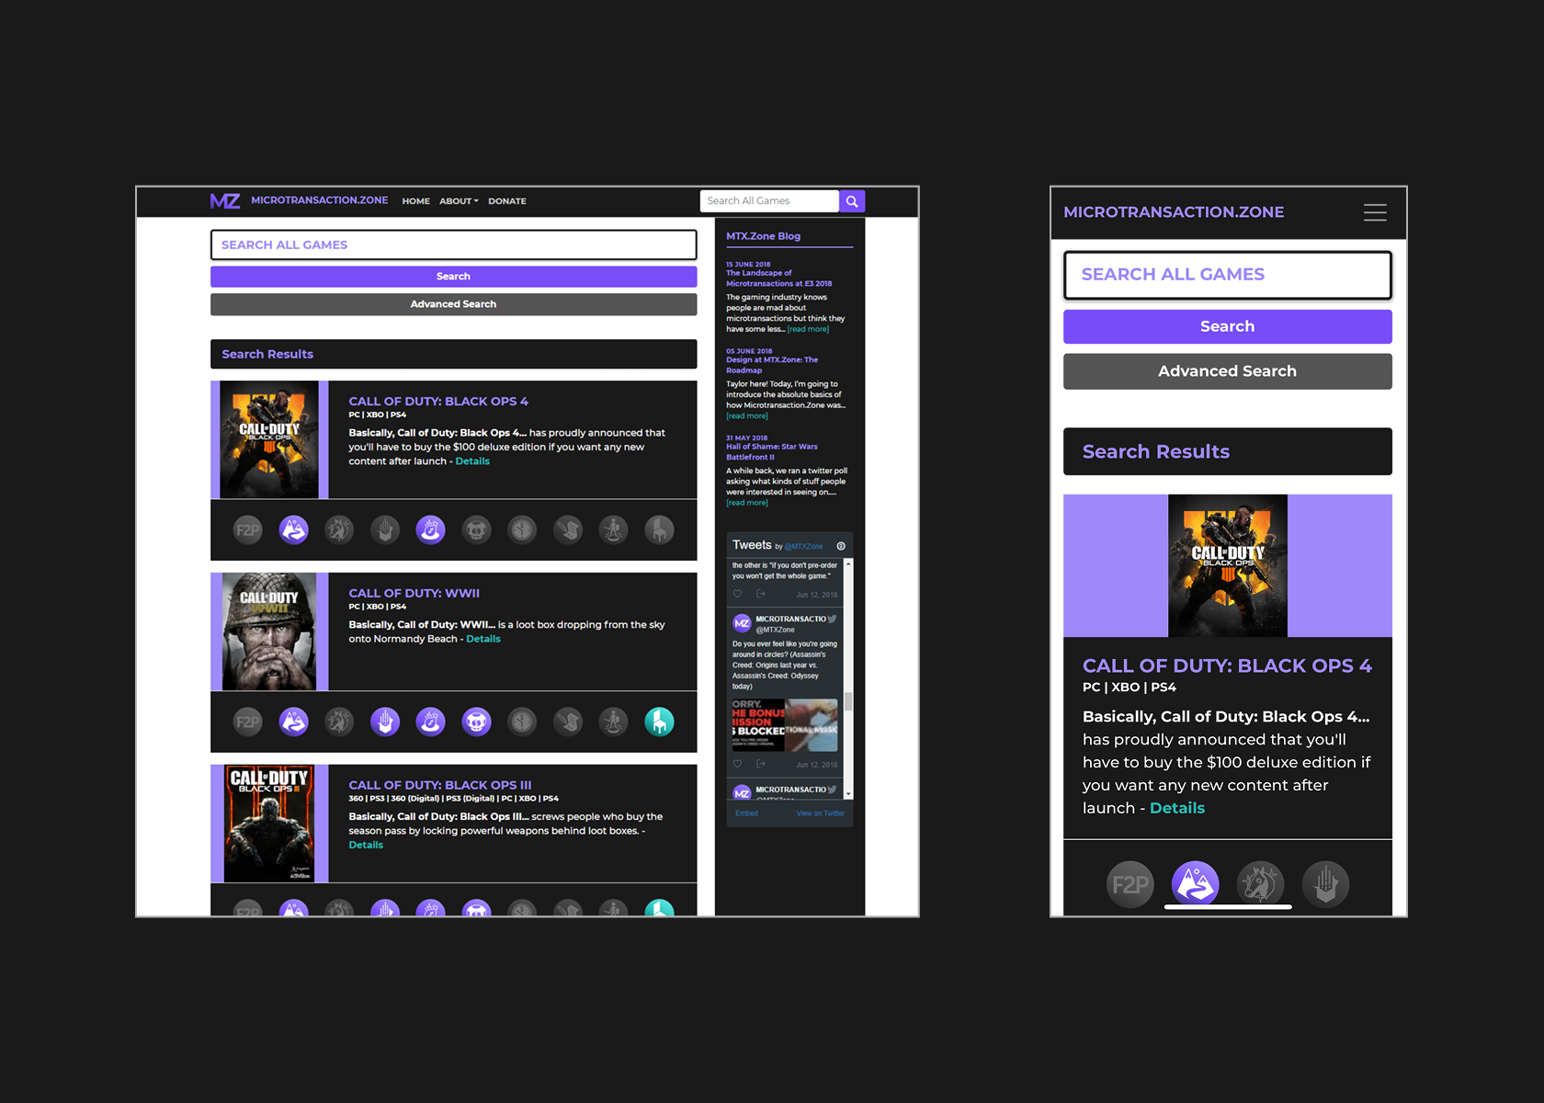Click grey chair icon in the Black Ops 4 desktop card

(x=659, y=529)
